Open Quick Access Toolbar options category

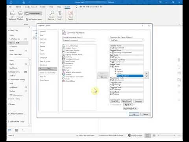[48, 73]
